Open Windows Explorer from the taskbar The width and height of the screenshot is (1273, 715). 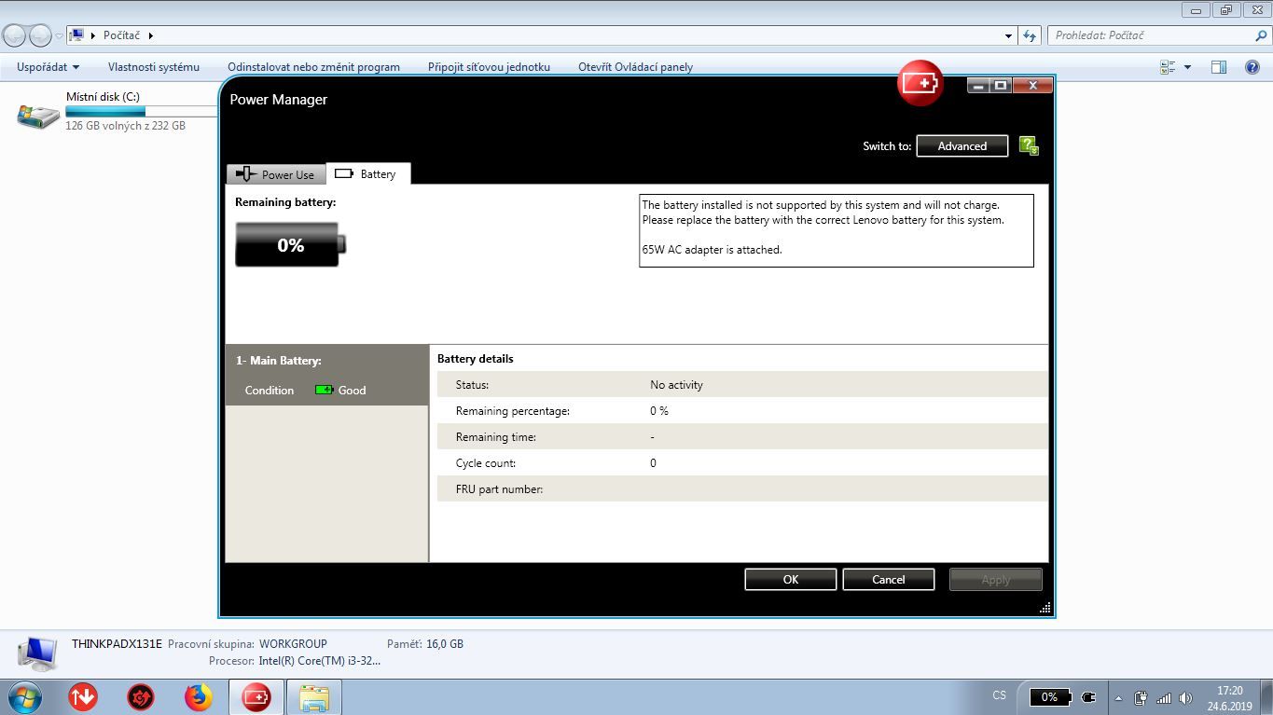314,697
